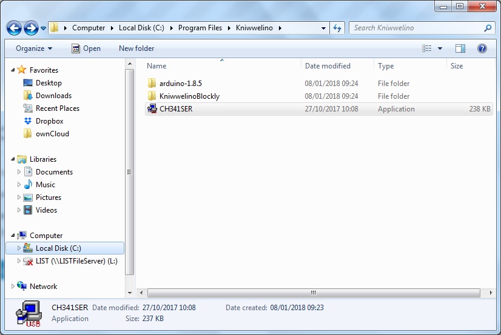
Task: Toggle the preview pane
Action: (x=460, y=48)
